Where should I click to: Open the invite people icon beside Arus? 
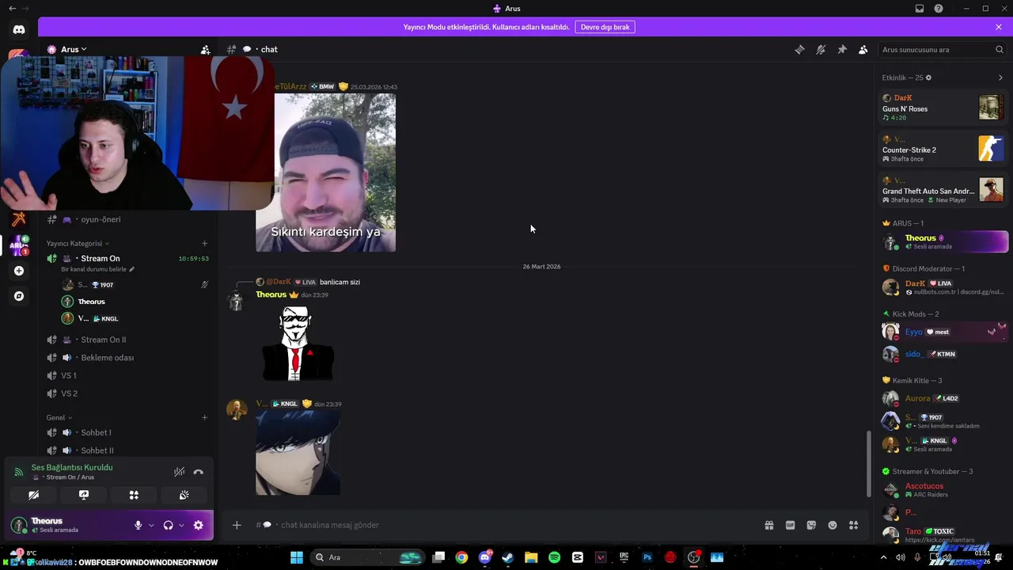click(x=205, y=49)
